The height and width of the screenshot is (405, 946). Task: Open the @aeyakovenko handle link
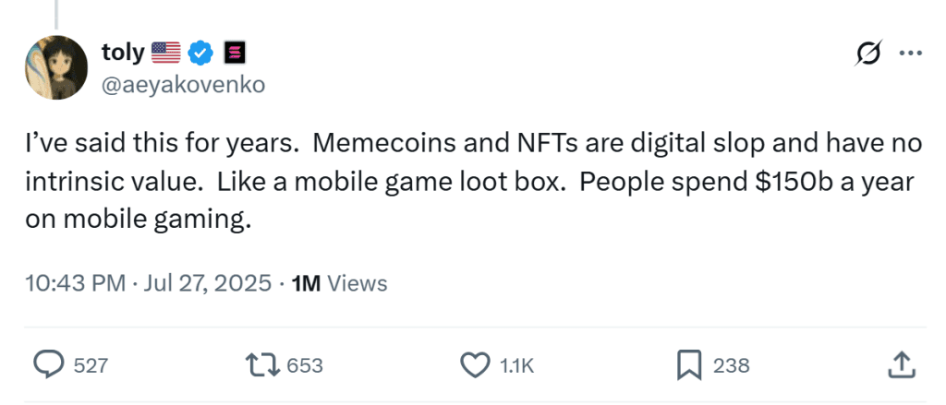point(183,85)
